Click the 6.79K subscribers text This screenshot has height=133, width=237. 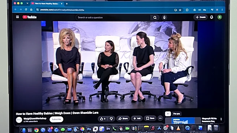31,121
